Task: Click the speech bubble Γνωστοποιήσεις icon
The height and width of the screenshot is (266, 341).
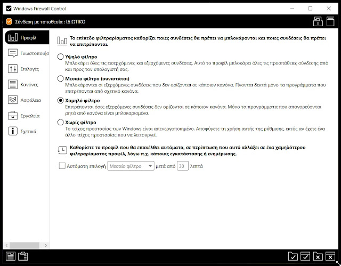Action: 13,53
